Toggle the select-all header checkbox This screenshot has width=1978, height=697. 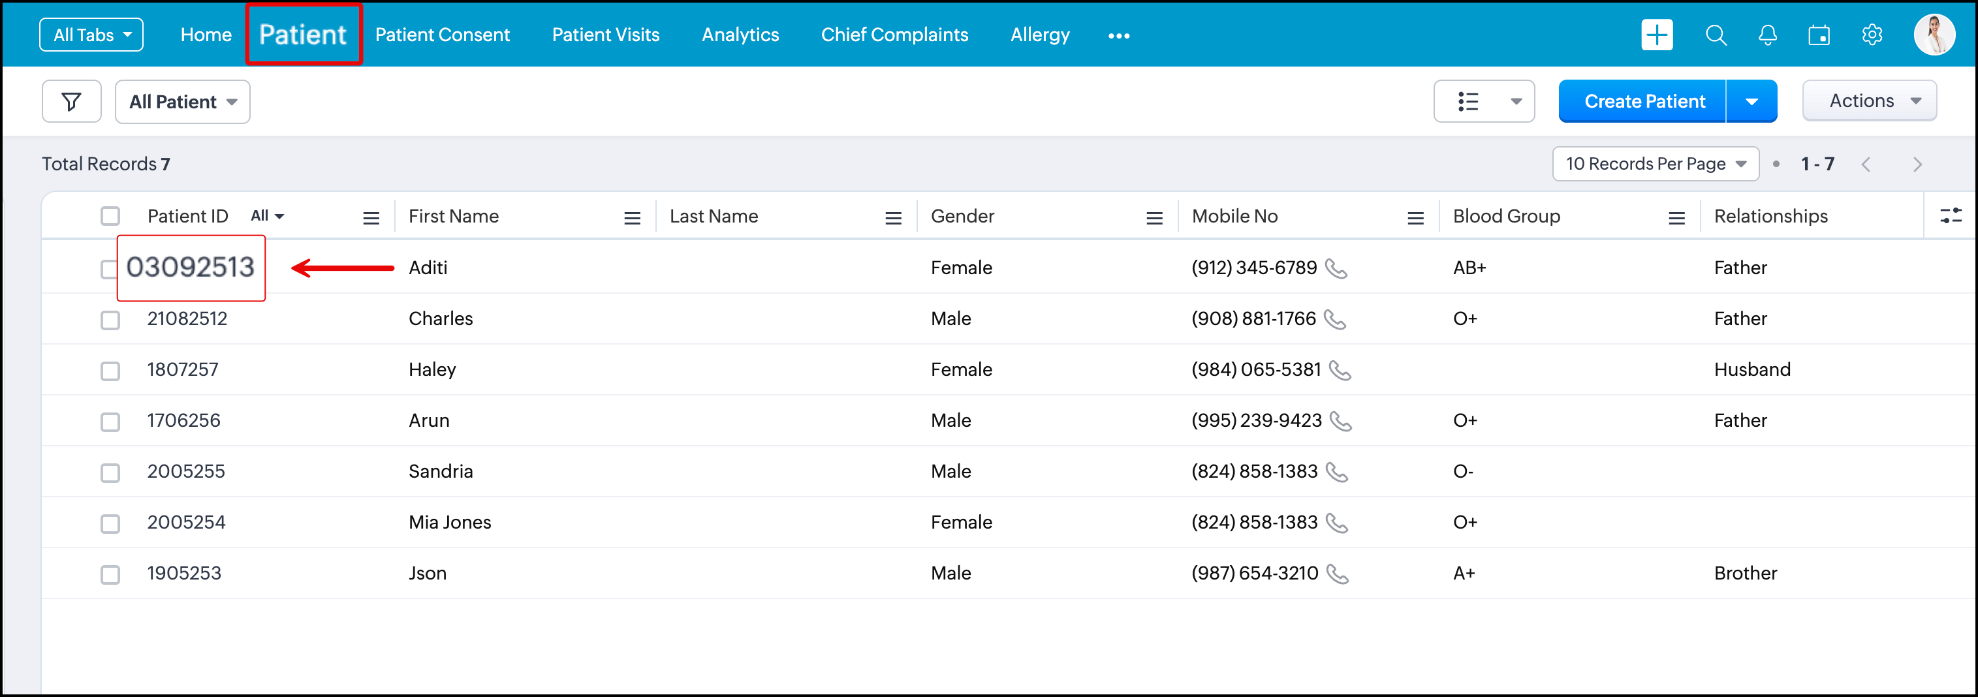110,216
